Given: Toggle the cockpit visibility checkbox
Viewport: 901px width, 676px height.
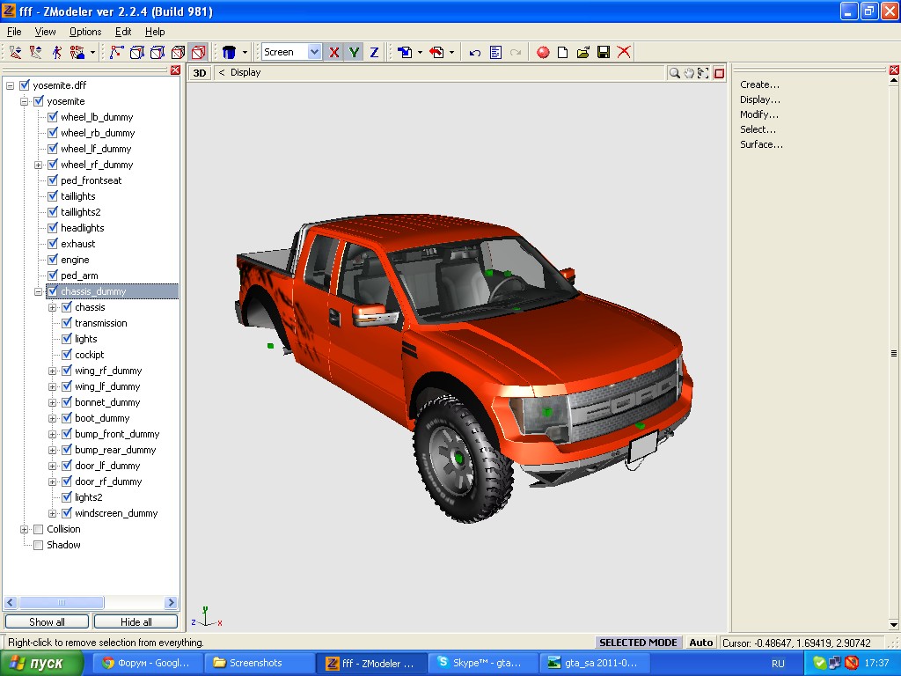Looking at the screenshot, I should point(67,355).
